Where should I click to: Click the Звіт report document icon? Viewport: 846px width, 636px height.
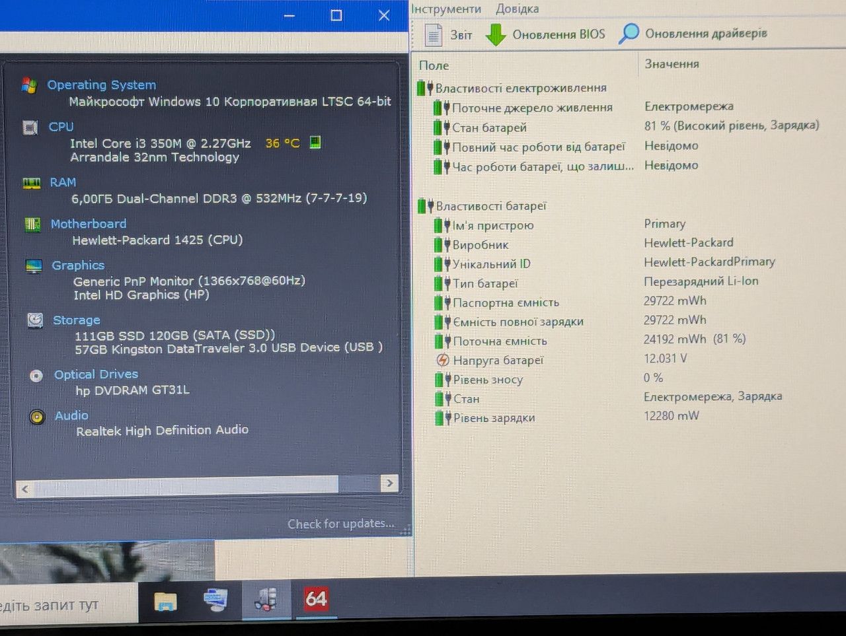click(x=433, y=34)
